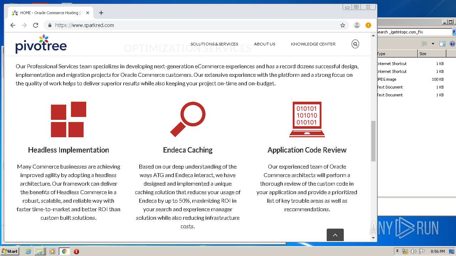Viewport: 456px width, 256px height.
Task: Click the Application Code Review laptop icon
Action: point(307,119)
